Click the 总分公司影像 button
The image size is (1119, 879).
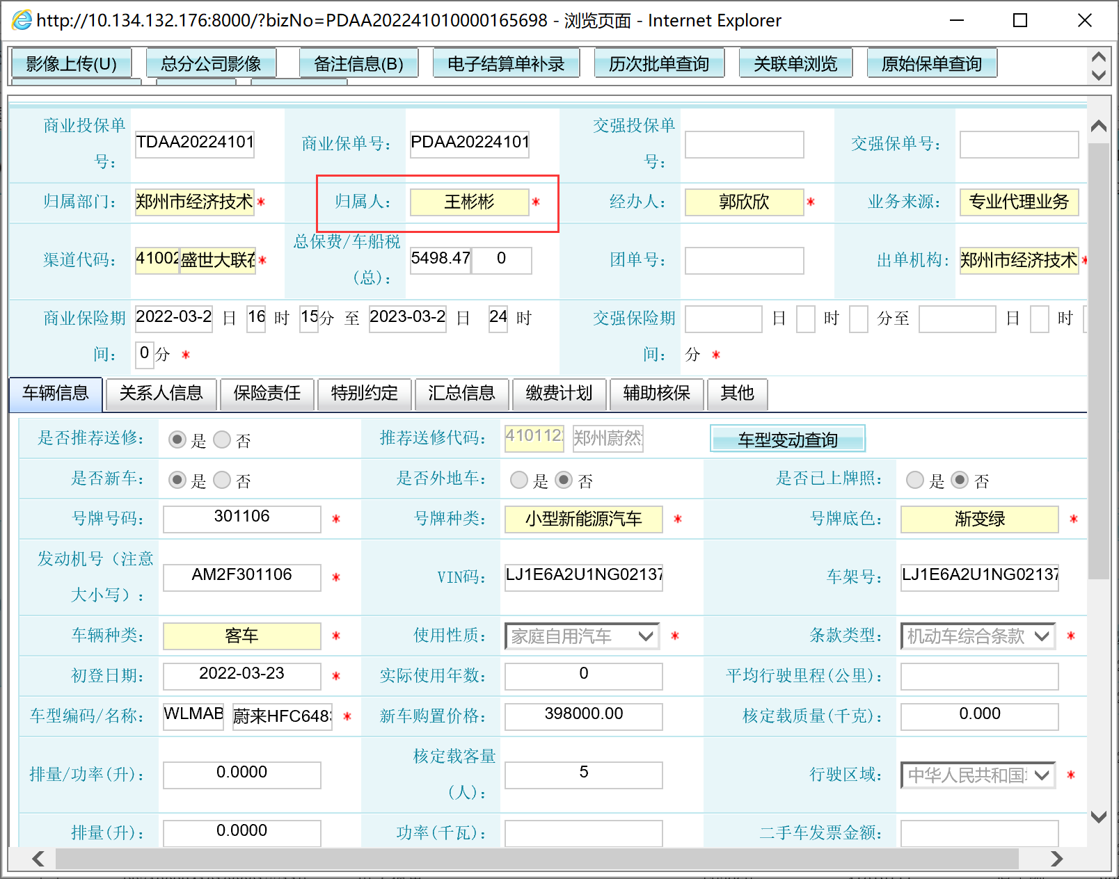[211, 64]
